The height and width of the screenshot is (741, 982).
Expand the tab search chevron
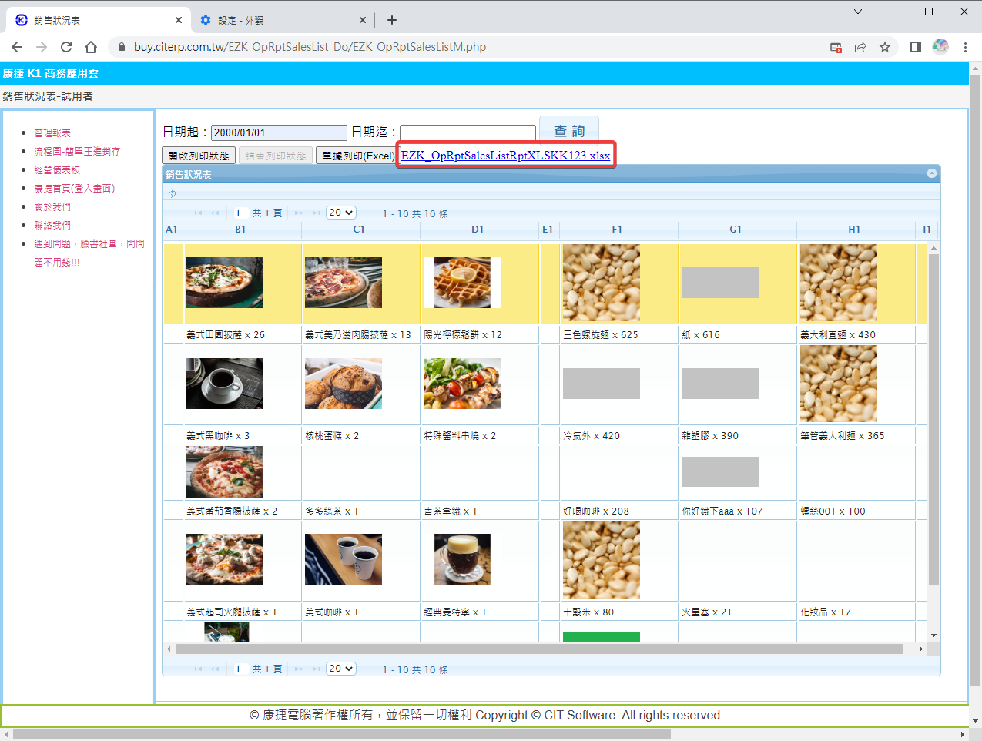[x=858, y=12]
